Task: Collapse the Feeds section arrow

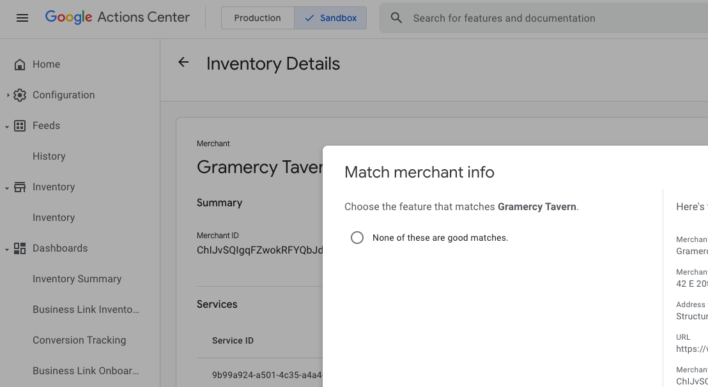Action: pos(7,126)
